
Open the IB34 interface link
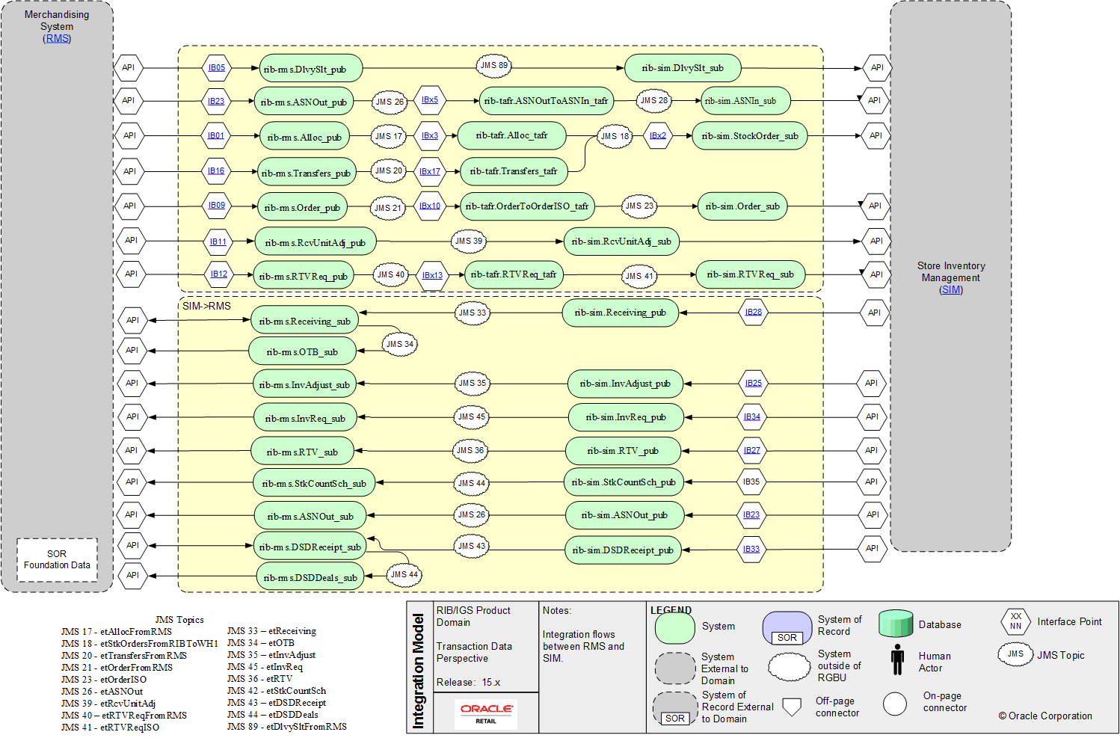(752, 416)
